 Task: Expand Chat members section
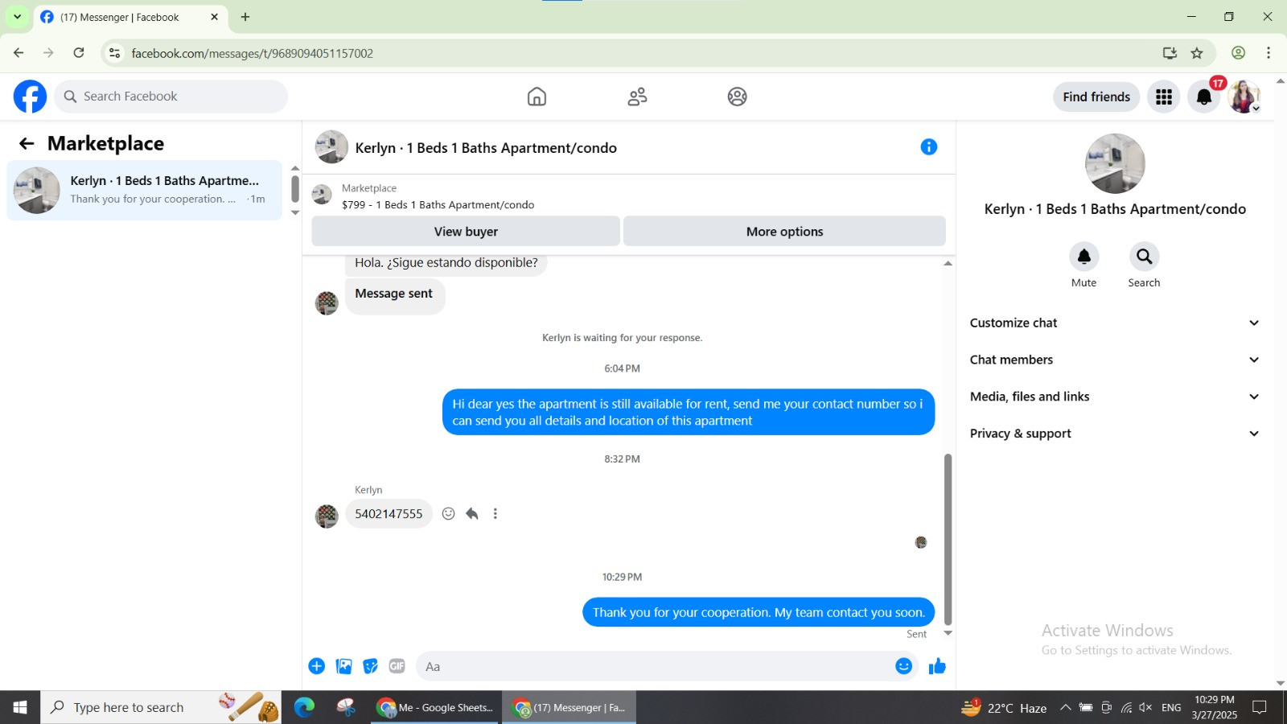pos(1114,360)
